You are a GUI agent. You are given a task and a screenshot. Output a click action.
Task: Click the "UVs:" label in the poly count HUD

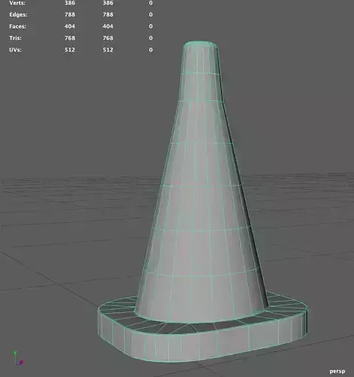pos(15,50)
